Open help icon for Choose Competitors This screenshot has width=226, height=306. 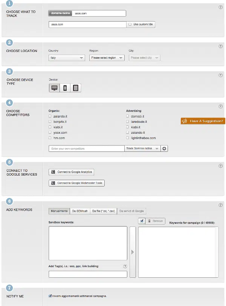(x=221, y=106)
